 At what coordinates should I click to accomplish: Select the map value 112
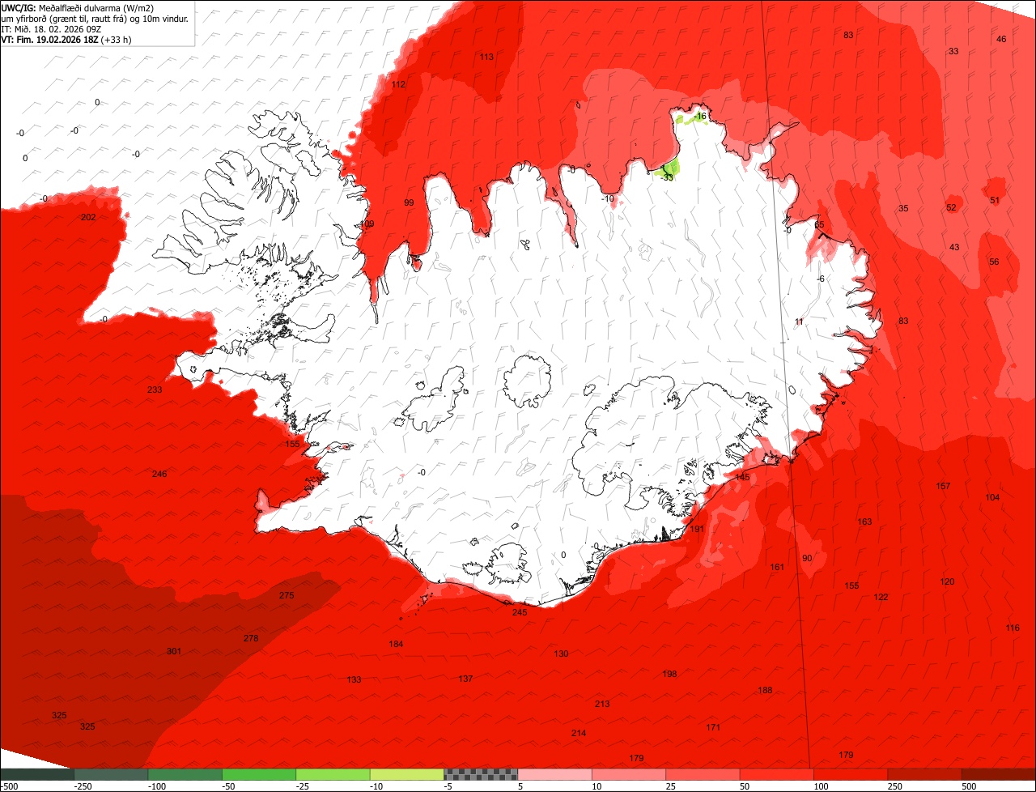[x=398, y=84]
